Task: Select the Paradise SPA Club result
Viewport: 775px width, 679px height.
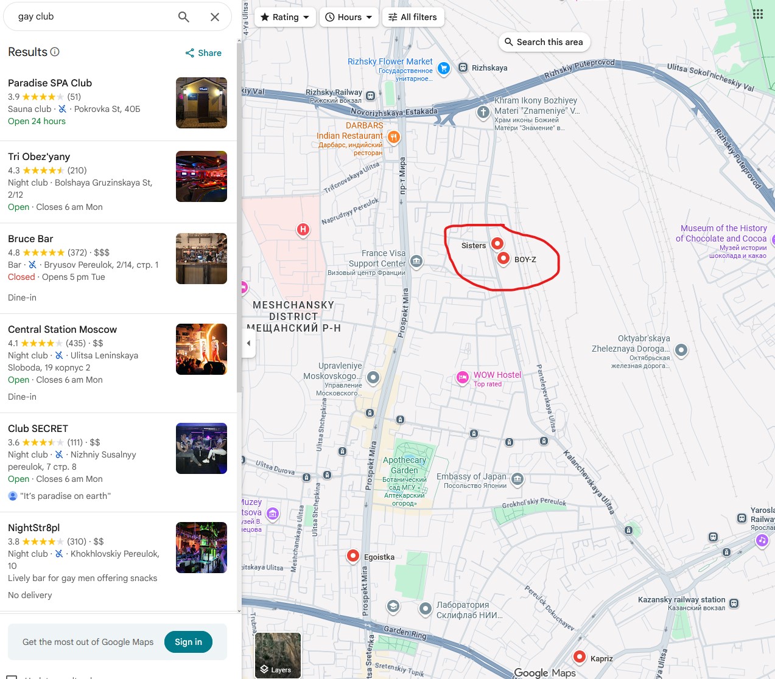Action: [x=118, y=103]
